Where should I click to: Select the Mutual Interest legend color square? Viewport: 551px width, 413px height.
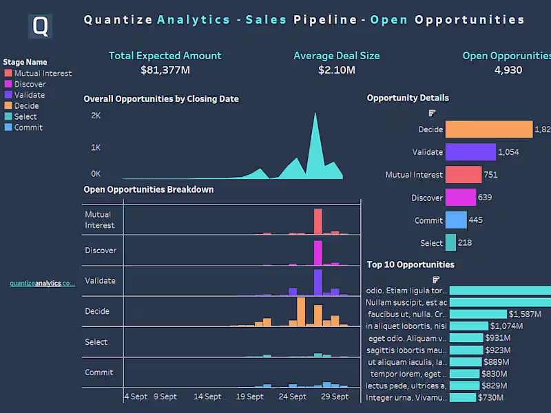pyautogui.click(x=8, y=73)
